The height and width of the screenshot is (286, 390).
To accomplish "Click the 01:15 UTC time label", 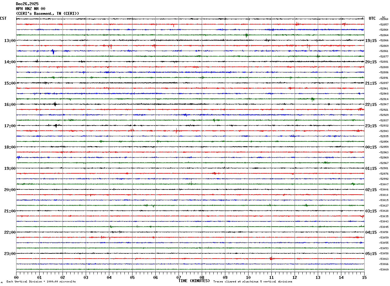I will pos(371,168).
